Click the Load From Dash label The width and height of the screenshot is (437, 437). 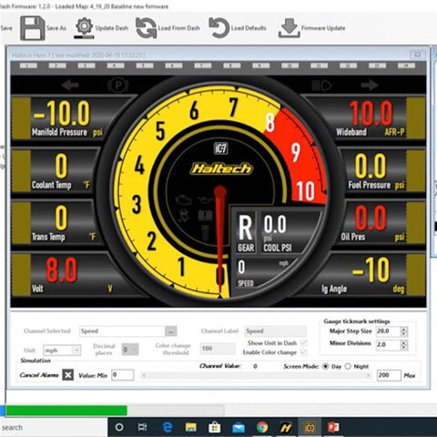pyautogui.click(x=178, y=28)
